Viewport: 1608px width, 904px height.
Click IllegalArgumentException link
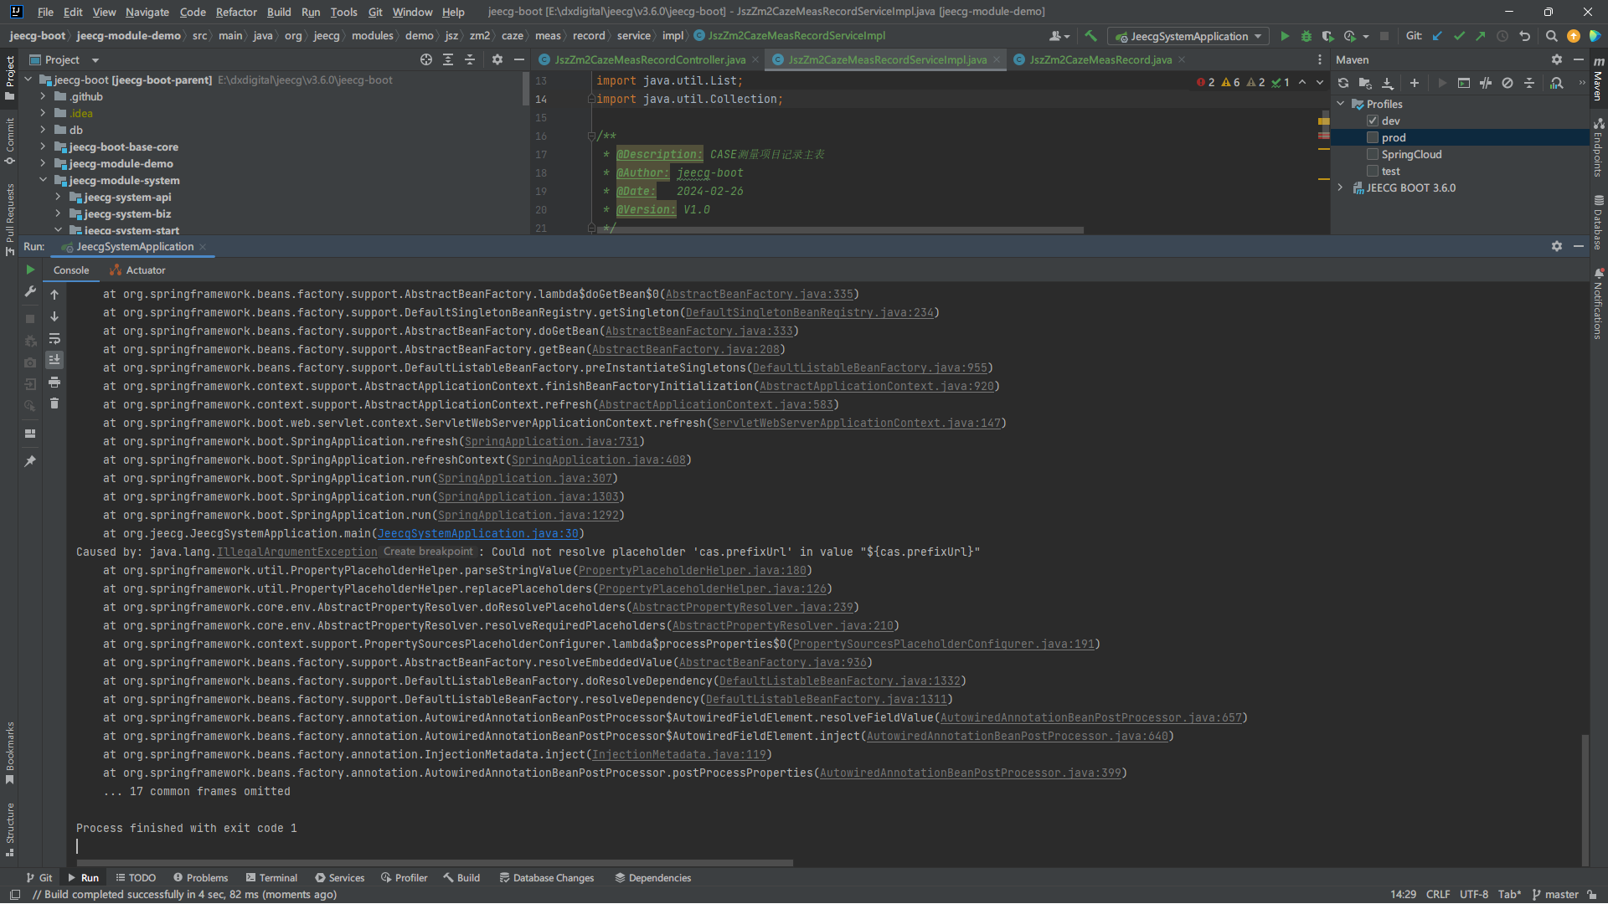point(297,552)
